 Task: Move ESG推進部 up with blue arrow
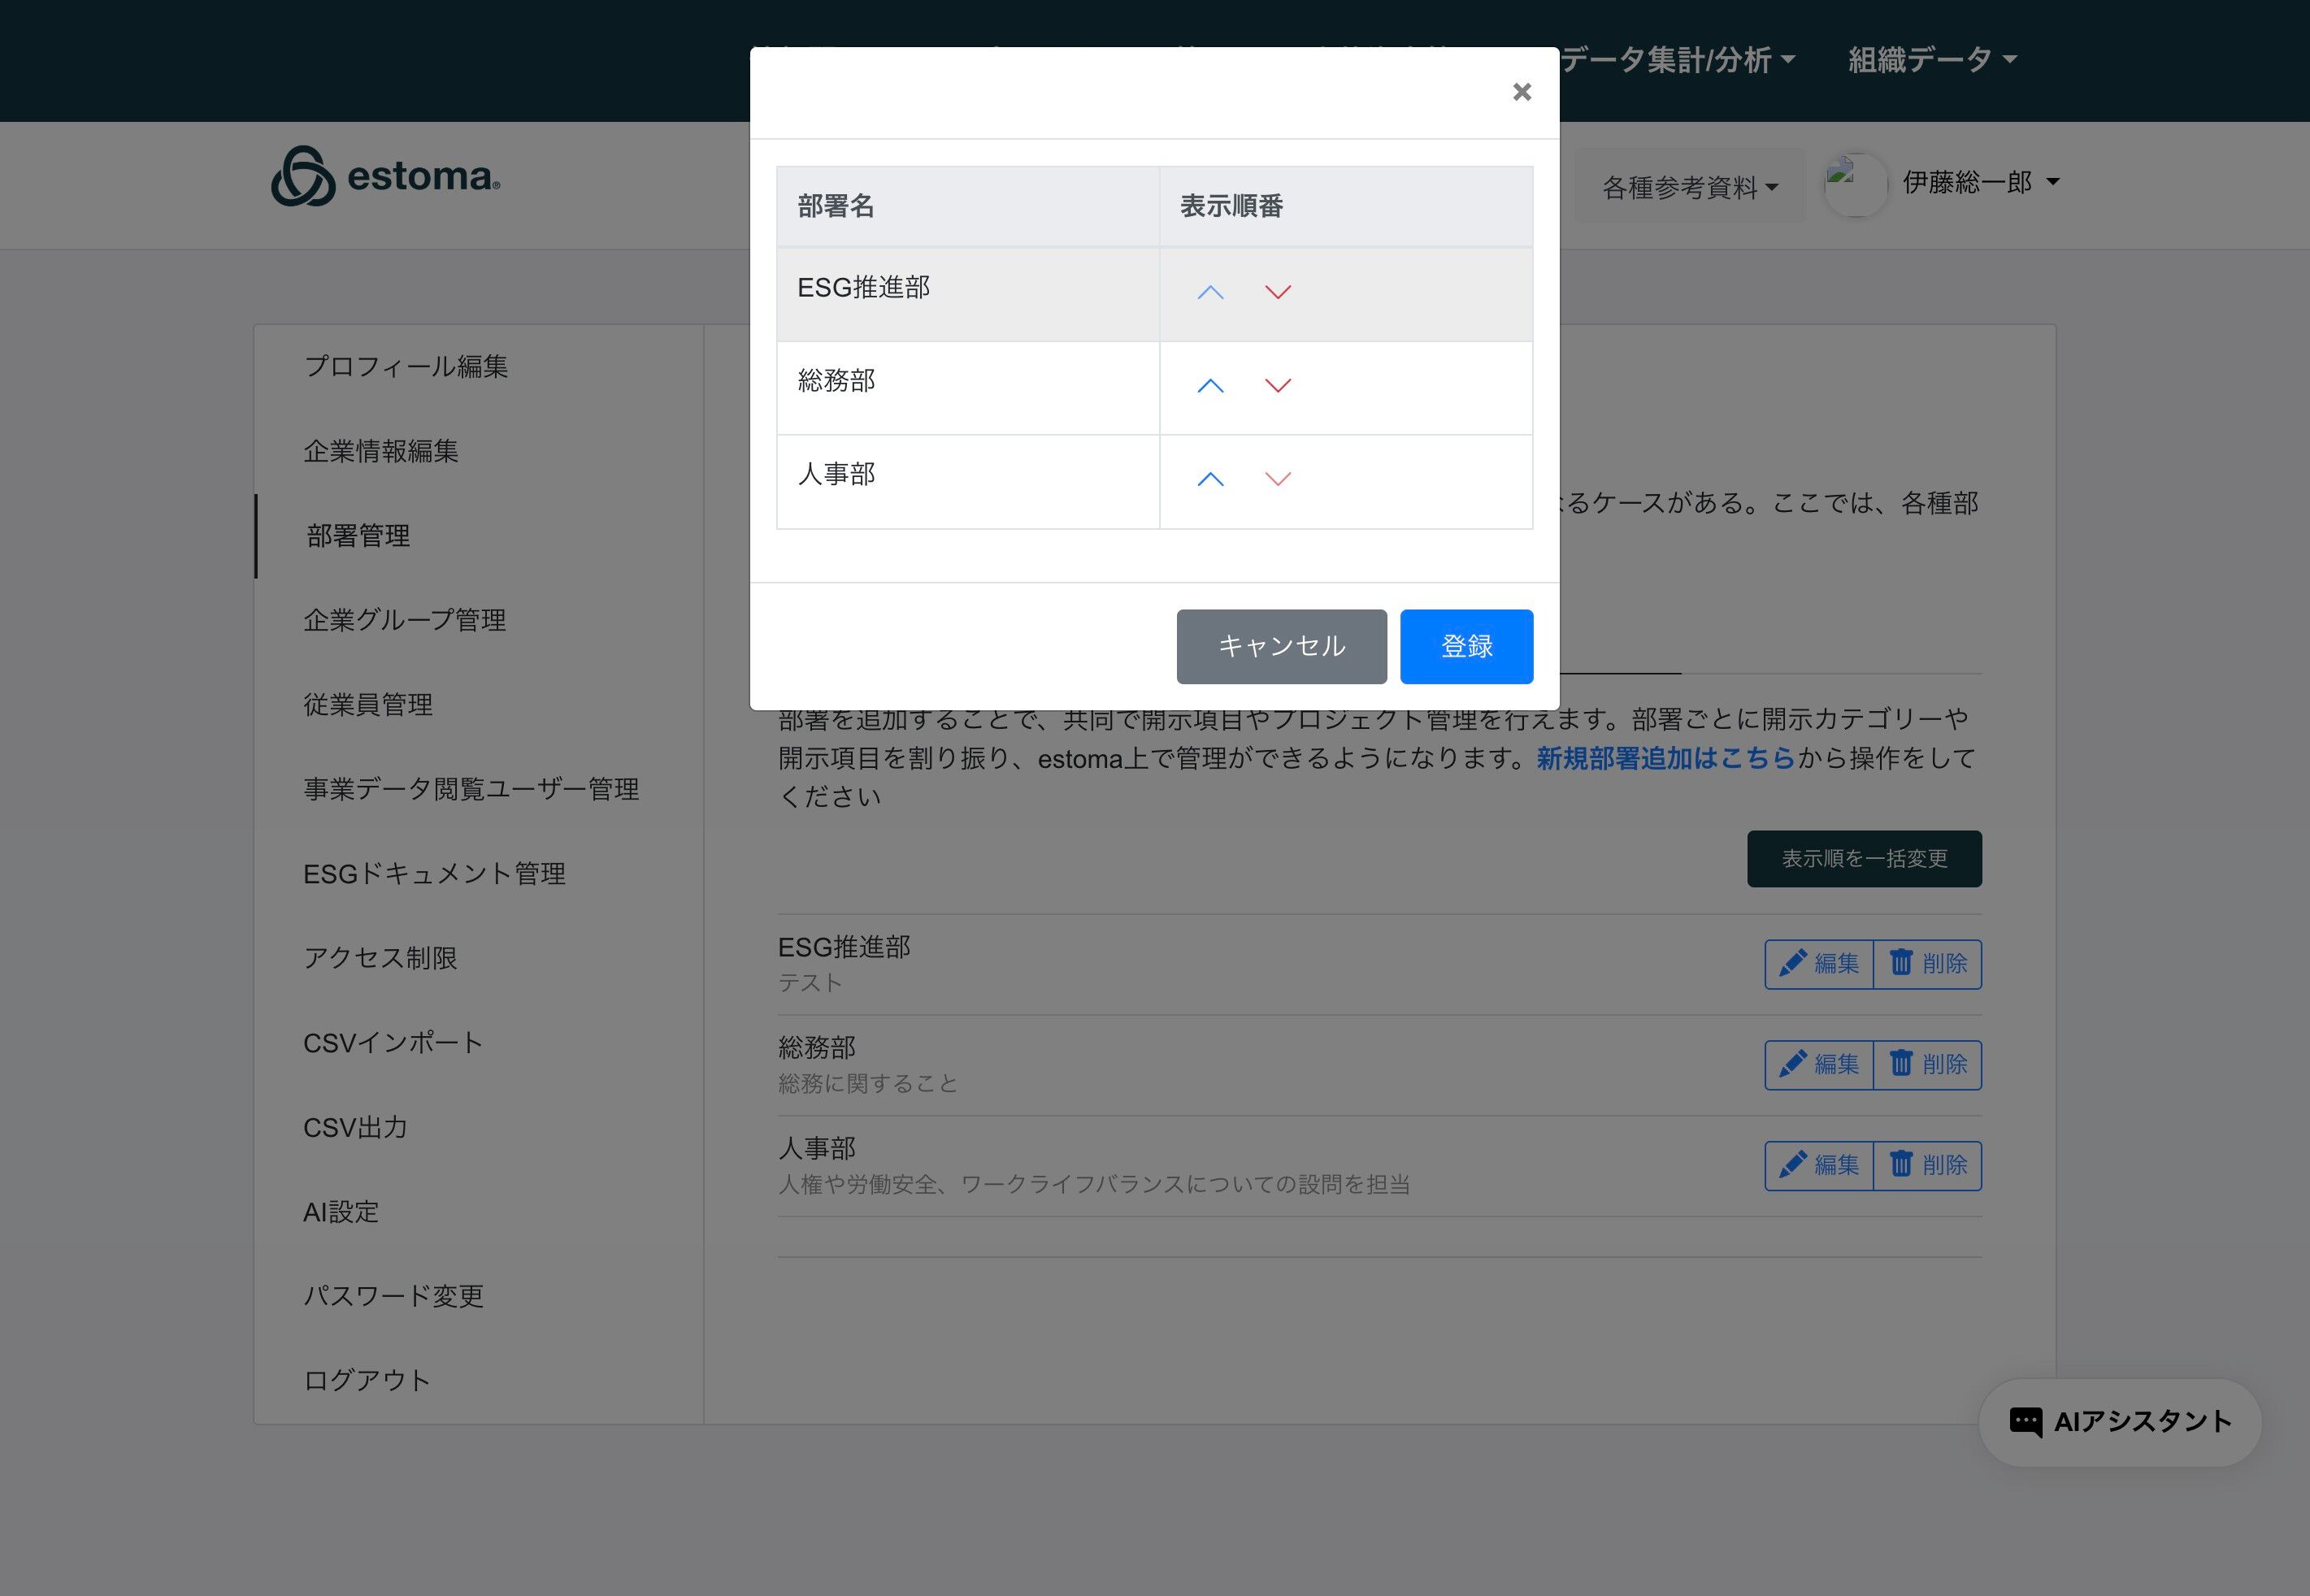point(1210,292)
